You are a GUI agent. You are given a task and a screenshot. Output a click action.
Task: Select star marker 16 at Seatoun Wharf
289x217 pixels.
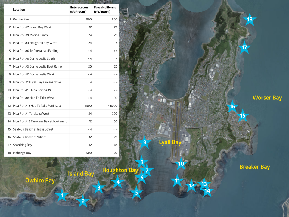point(232,106)
